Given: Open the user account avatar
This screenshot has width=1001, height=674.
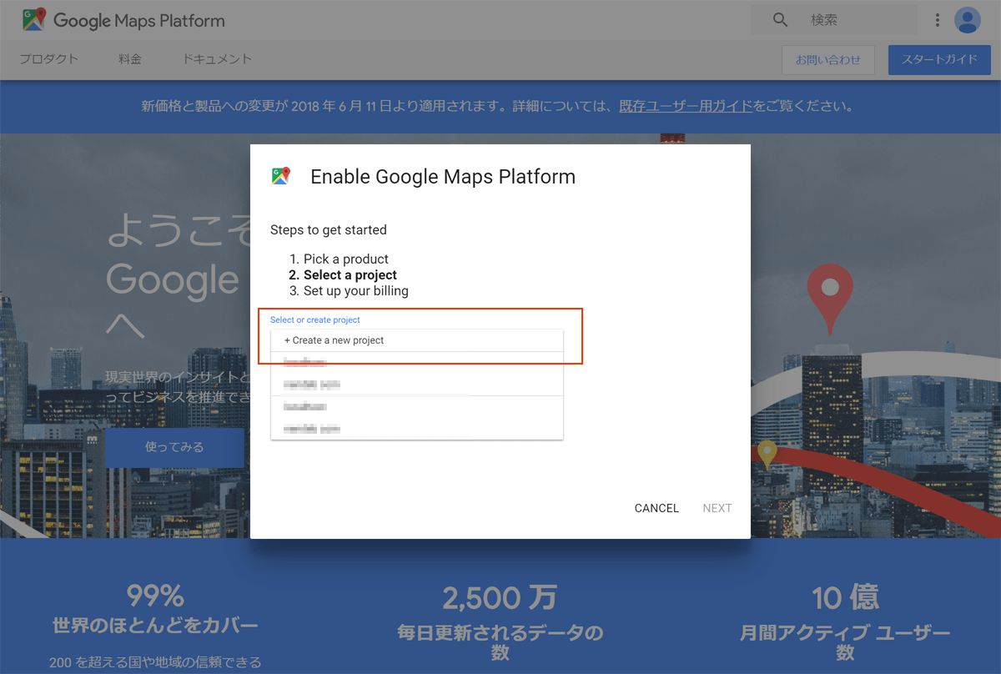Looking at the screenshot, I should pyautogui.click(x=968, y=20).
